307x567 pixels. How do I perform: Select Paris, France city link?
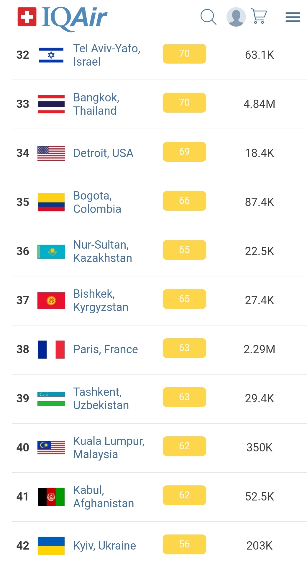[106, 349]
